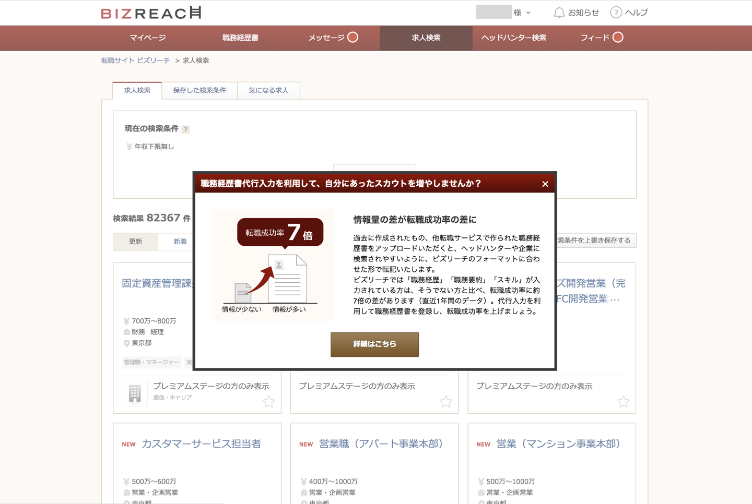Image resolution: width=752 pixels, height=504 pixels.
Task: Click 検索条件を上書き保存する button
Action: (596, 241)
